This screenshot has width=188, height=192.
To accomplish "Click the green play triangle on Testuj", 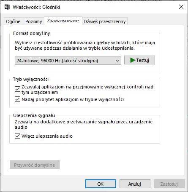I will click(133, 60).
